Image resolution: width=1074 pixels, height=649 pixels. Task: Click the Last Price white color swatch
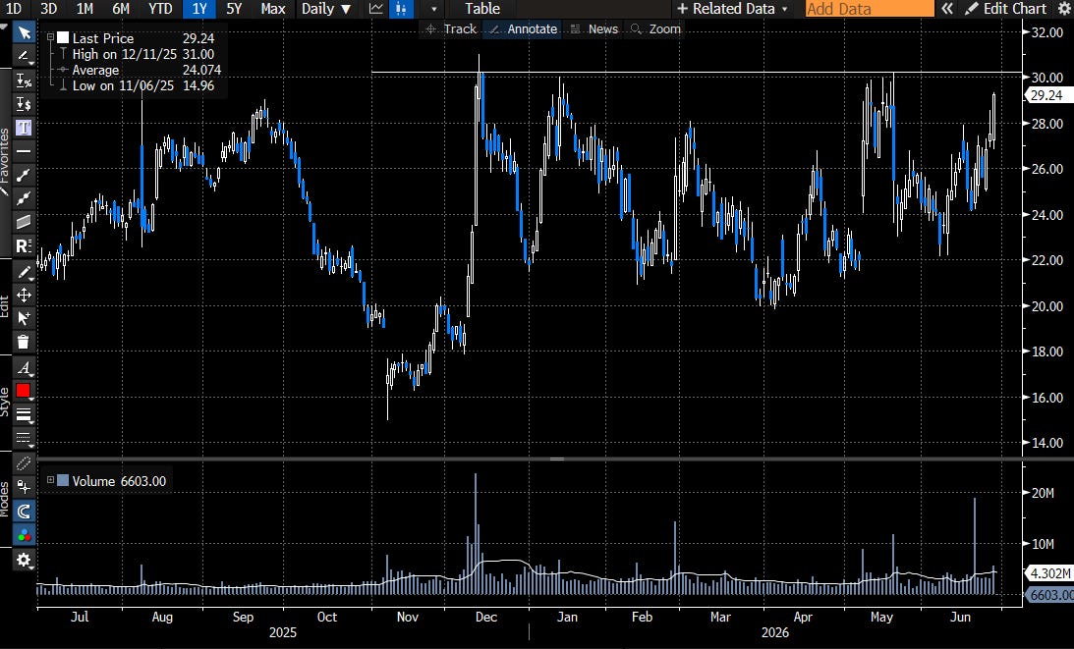coord(63,38)
